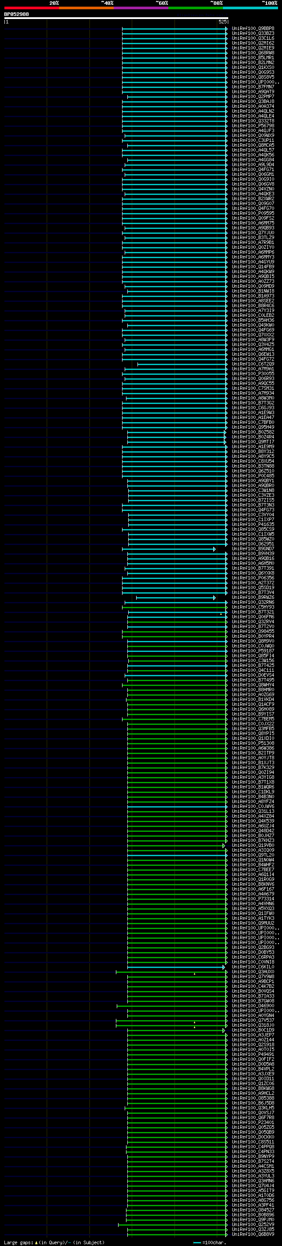Screen dimensions: 282x1246
Task: Click the red 20% identity color segment
Action: pyautogui.click(x=31, y=8)
